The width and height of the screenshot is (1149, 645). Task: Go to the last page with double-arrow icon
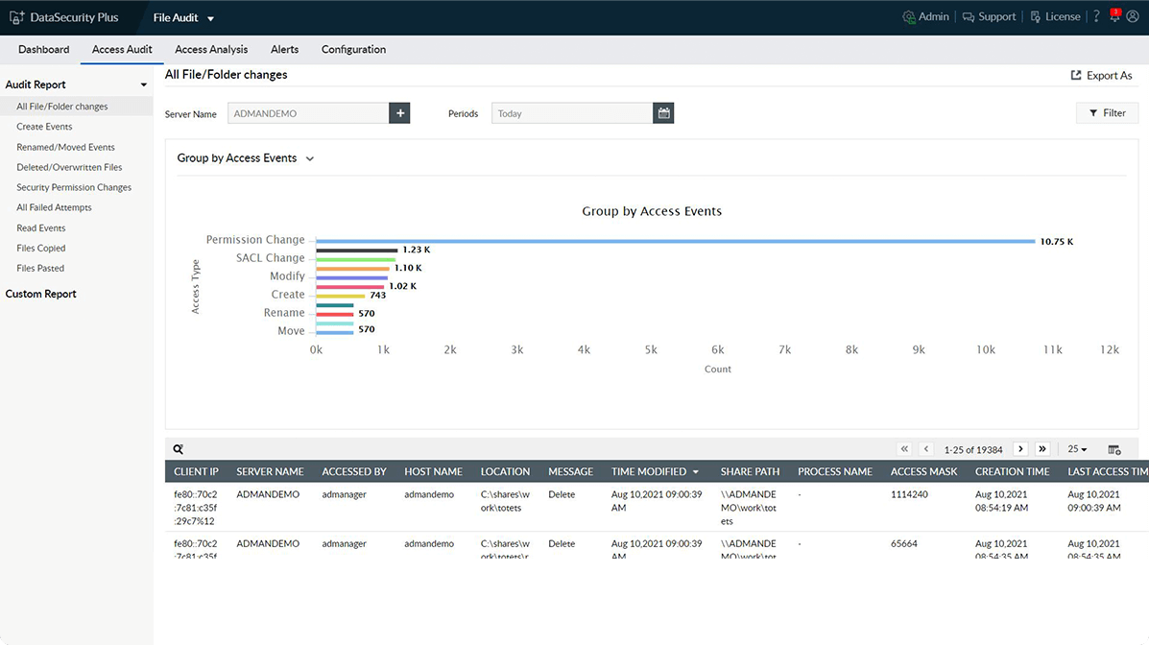click(x=1042, y=448)
